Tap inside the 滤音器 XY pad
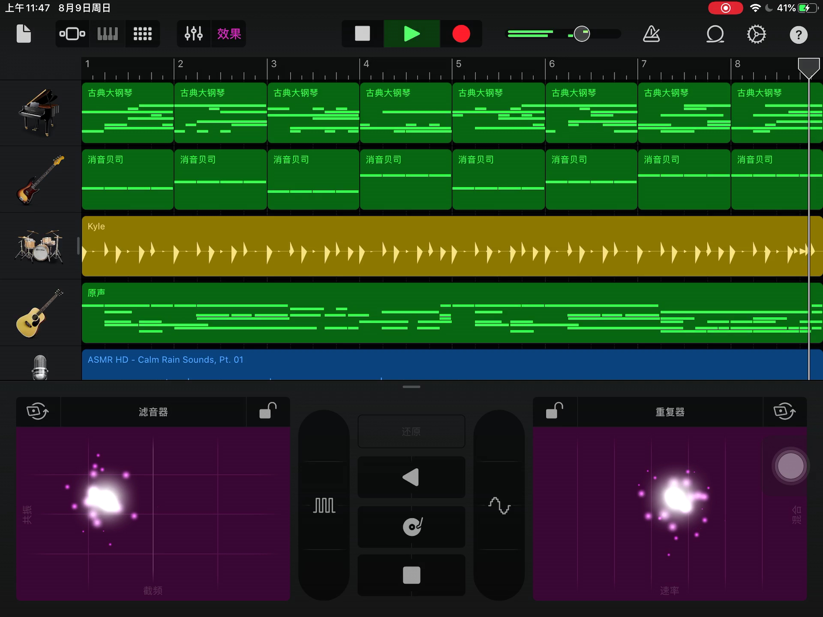The width and height of the screenshot is (823, 617). pos(153,513)
